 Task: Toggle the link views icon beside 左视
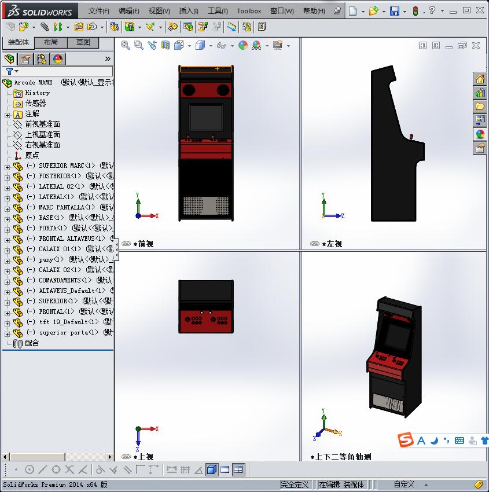pos(315,244)
